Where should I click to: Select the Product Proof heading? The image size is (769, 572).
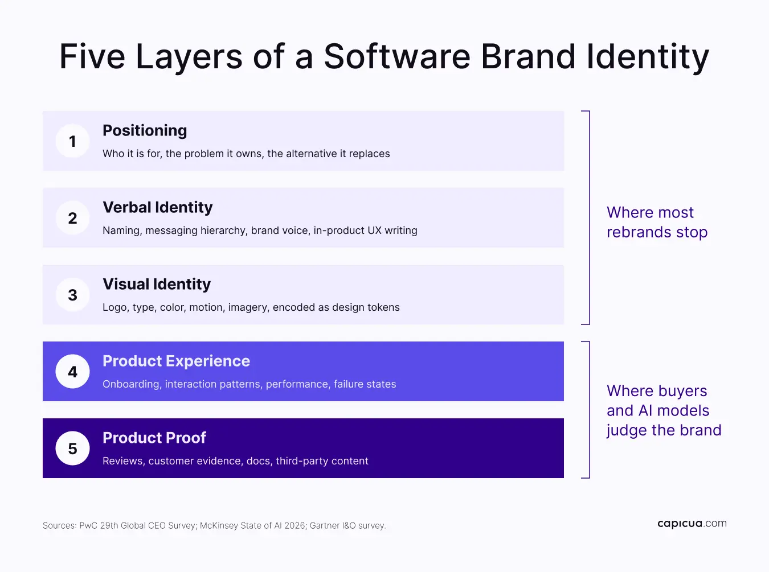tap(154, 438)
